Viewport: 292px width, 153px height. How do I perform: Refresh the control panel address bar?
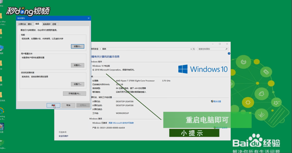pos(194,49)
